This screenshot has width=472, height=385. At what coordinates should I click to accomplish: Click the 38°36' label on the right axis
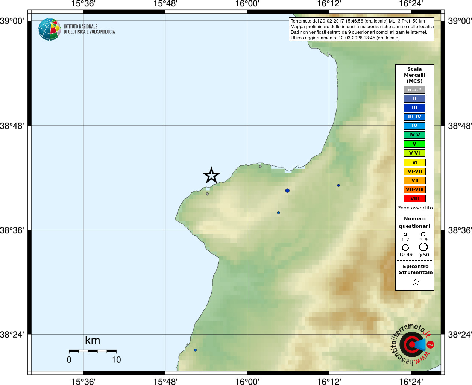[x=460, y=230]
